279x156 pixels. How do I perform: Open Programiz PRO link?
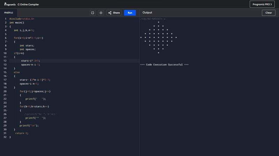point(262,4)
